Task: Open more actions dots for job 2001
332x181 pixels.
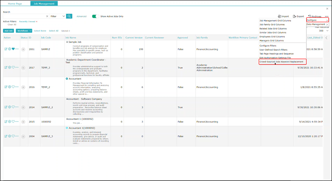Action: [x=17, y=49]
